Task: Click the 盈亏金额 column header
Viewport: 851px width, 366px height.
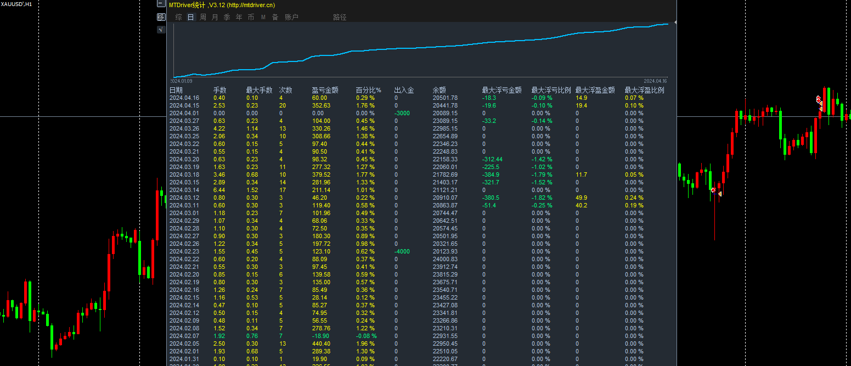Action: (x=325, y=90)
